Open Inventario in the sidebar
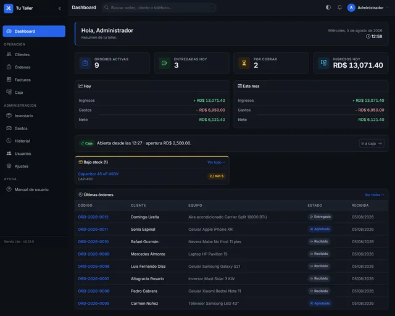 point(34,115)
